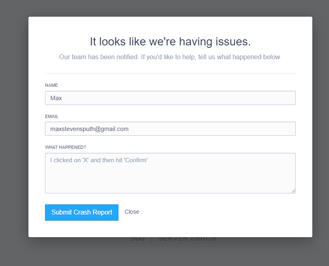
Task: Focus the Name input field
Action: point(170,98)
